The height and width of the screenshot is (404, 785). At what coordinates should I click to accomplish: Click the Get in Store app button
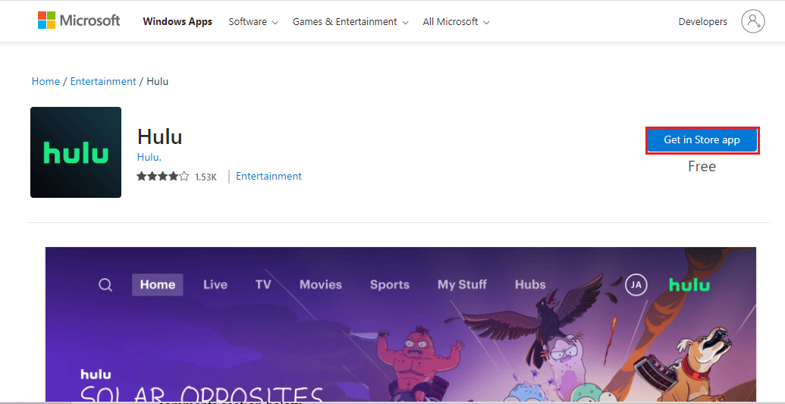(x=702, y=140)
